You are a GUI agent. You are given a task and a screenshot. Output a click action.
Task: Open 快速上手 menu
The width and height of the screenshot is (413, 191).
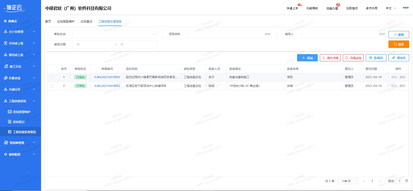292,8
